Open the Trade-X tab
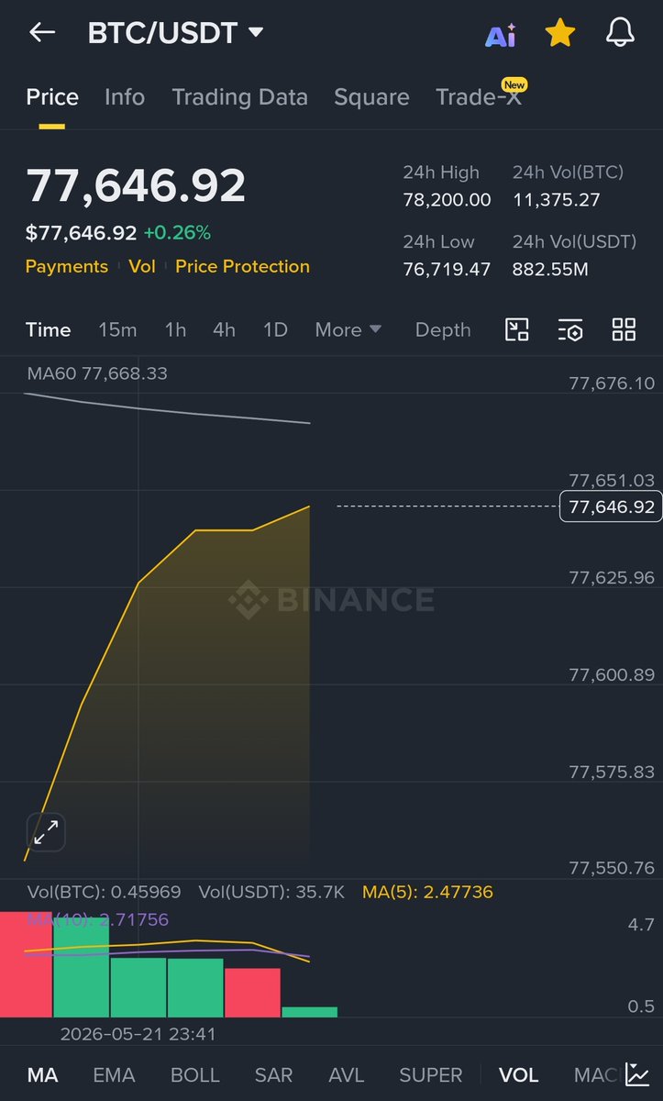The image size is (663, 1101). tap(479, 97)
